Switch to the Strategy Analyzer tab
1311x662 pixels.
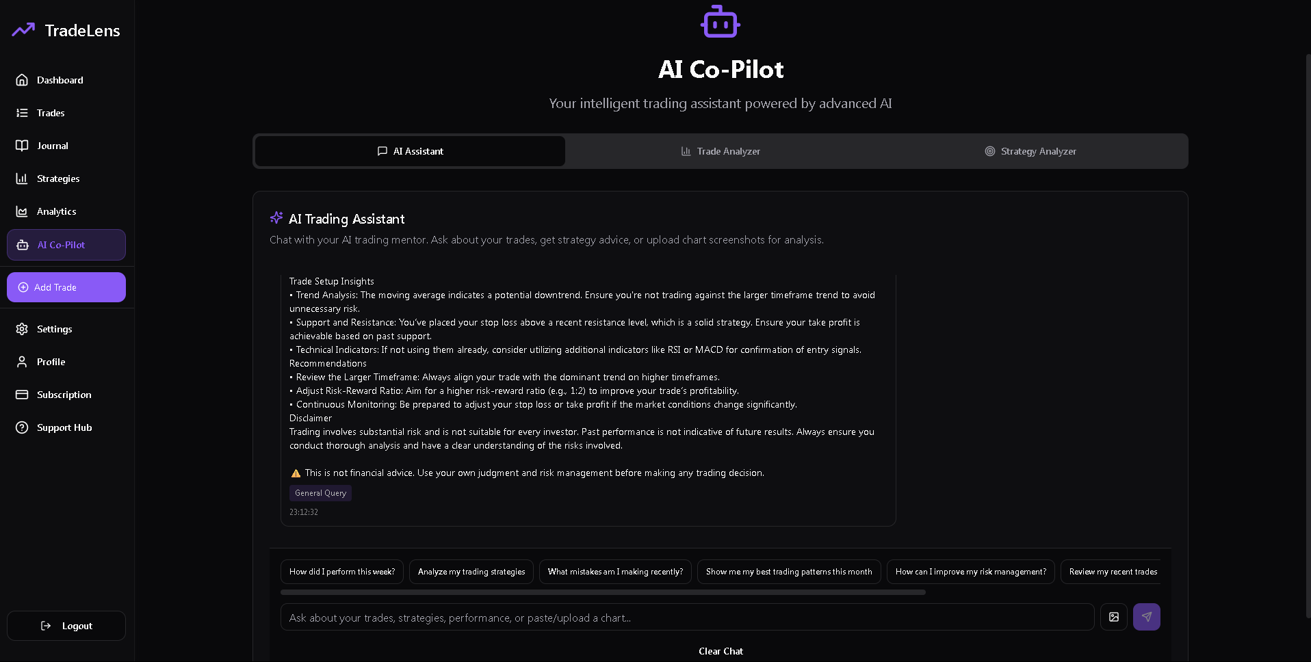coord(1030,151)
